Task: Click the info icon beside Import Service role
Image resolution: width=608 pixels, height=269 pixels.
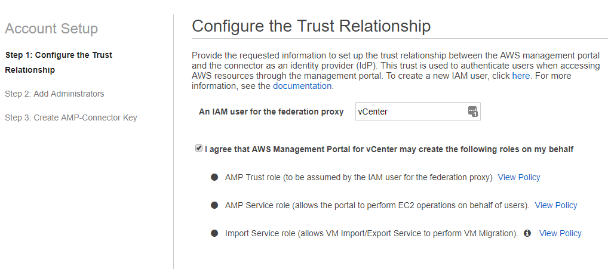Action: pos(527,233)
